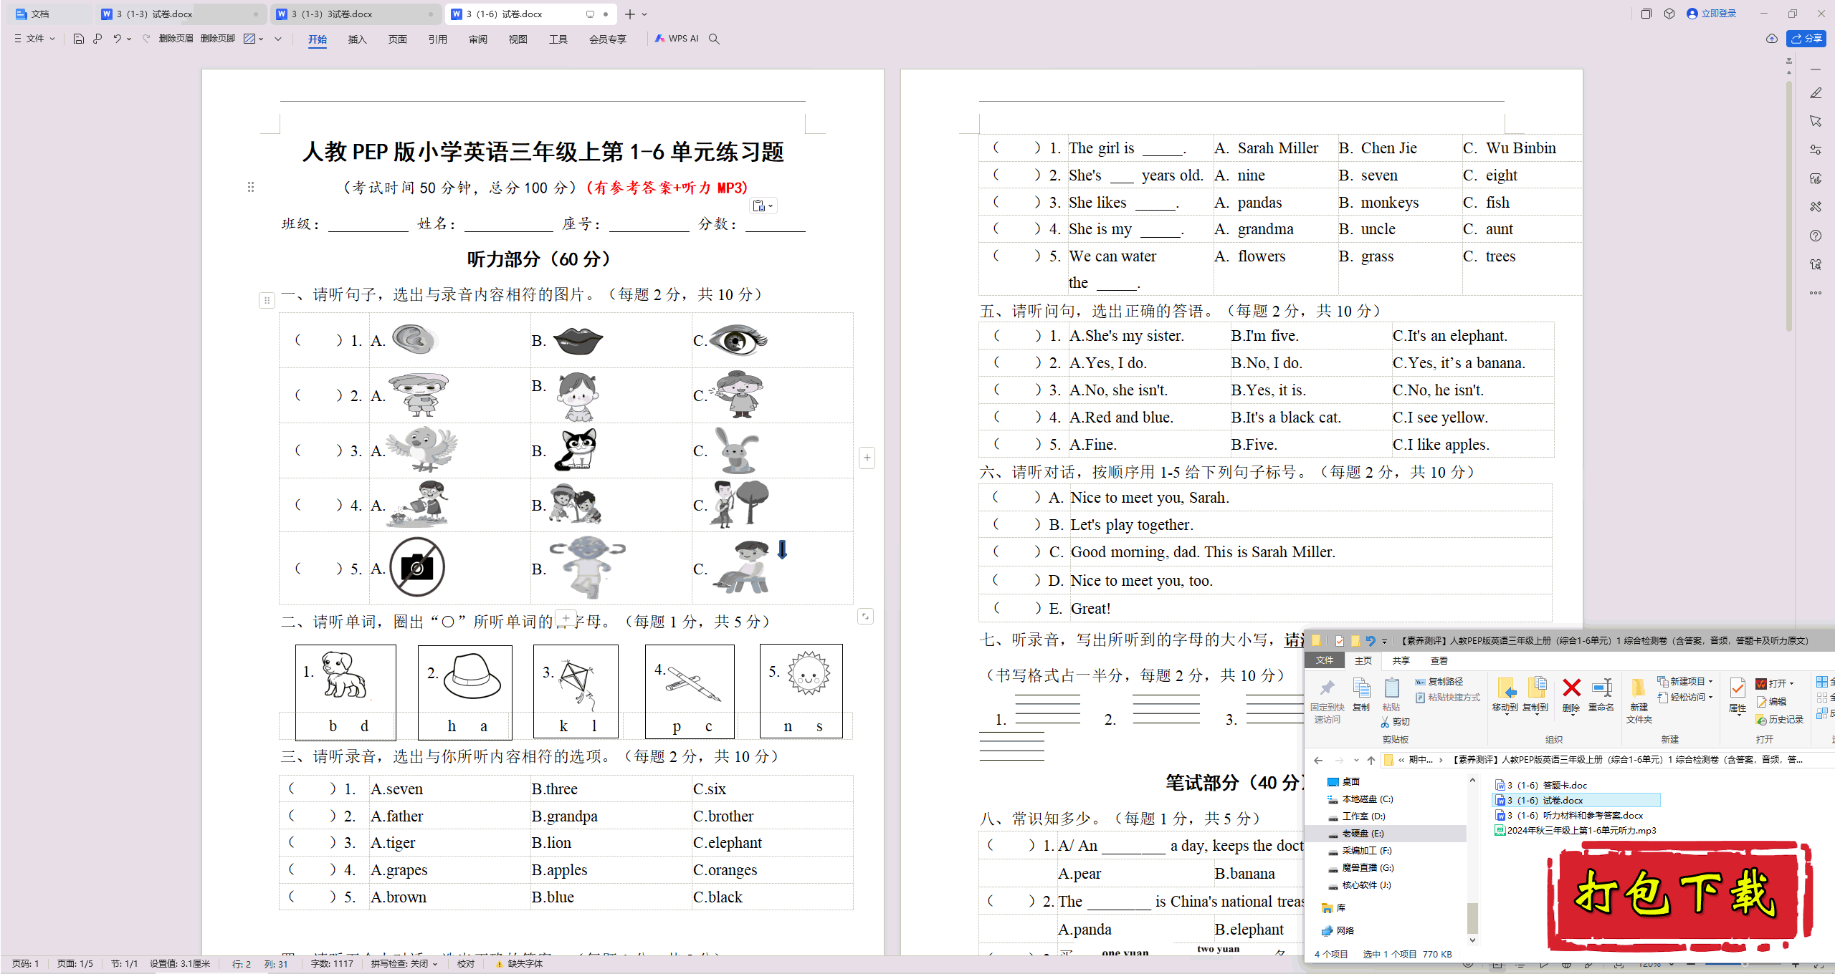Open the 共享 tab in Explorer
1835x974 pixels.
1401,660
